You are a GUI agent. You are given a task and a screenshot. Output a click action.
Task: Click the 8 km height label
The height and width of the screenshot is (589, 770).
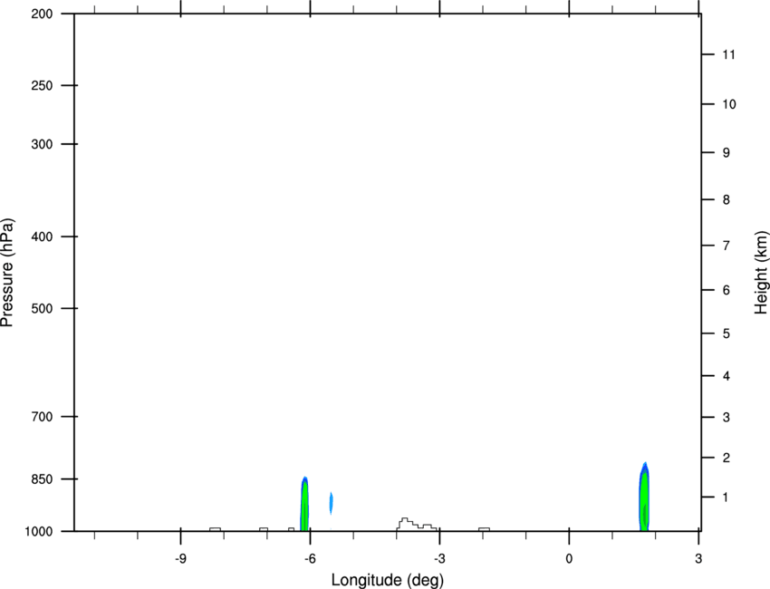[726, 200]
